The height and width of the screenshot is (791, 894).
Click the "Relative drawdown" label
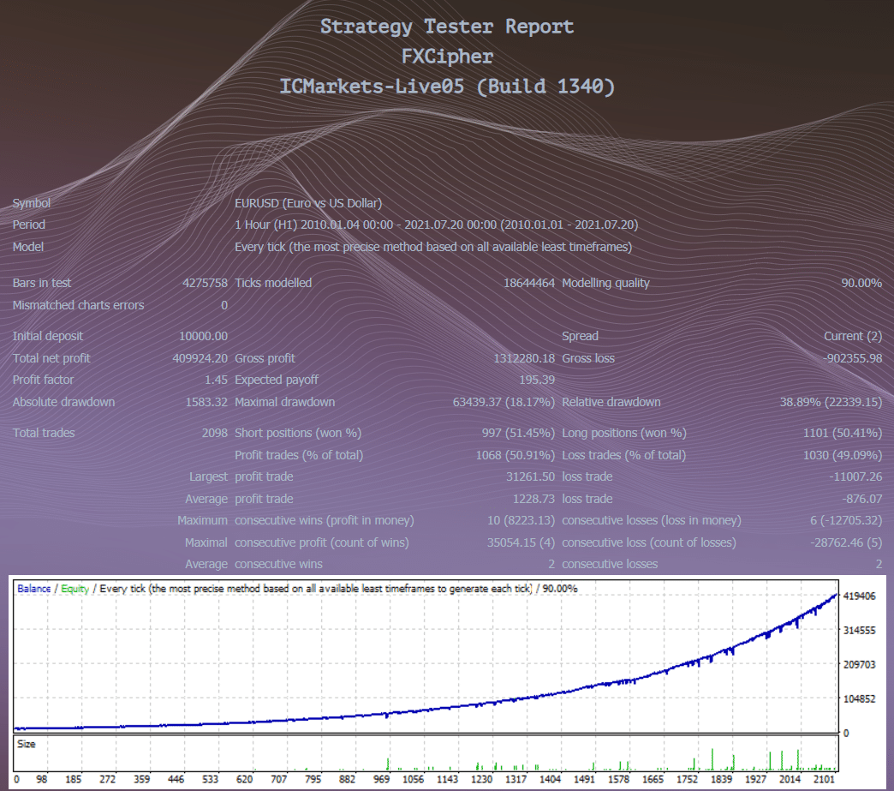click(x=611, y=402)
